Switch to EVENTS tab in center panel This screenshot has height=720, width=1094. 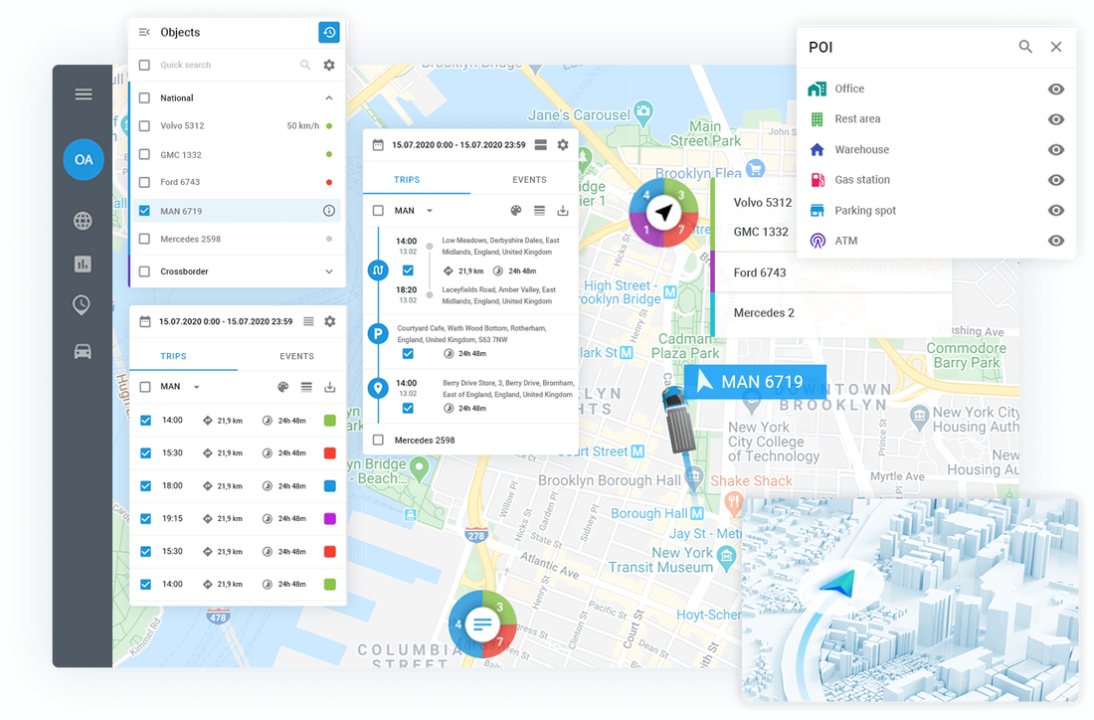529,180
